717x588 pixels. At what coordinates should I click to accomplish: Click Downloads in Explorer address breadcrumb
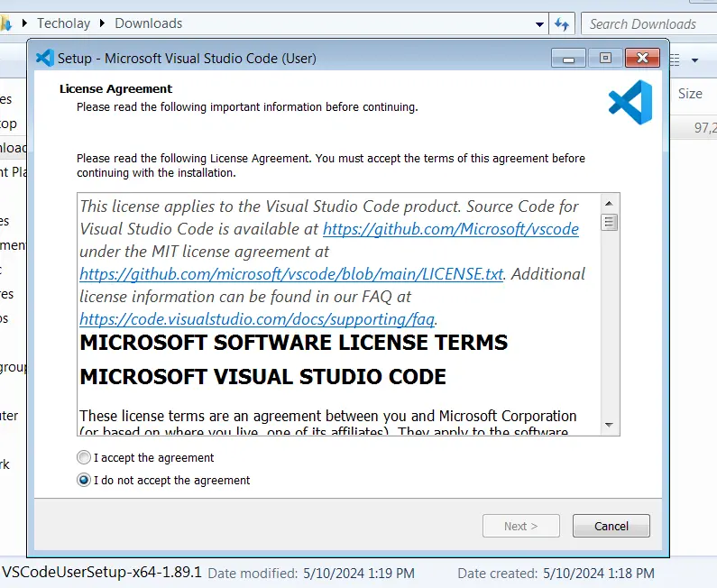click(x=149, y=23)
